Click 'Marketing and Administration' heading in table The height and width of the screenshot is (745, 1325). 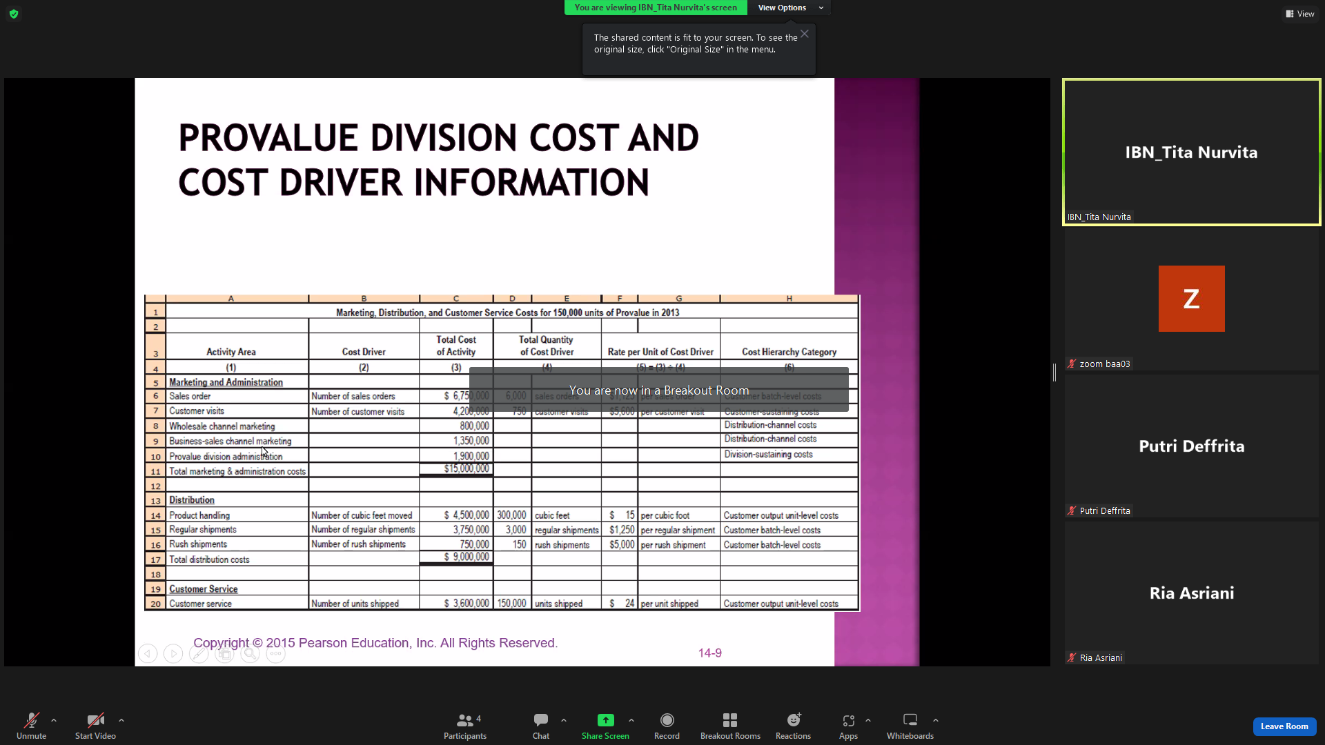point(226,382)
